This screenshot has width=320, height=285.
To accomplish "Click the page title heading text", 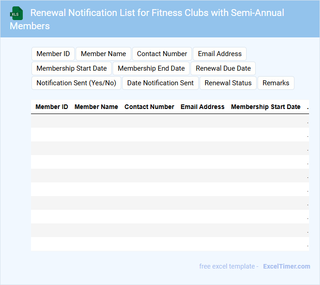I will coord(157,13).
